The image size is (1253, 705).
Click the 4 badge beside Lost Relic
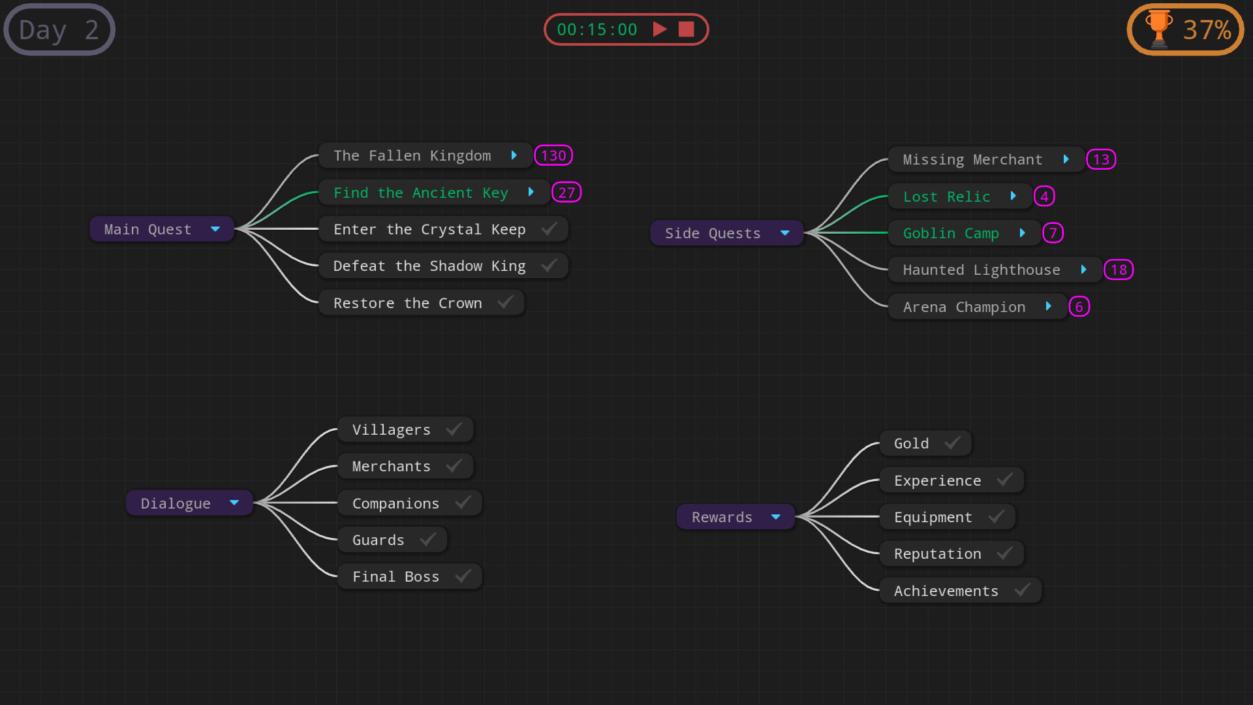[1044, 196]
